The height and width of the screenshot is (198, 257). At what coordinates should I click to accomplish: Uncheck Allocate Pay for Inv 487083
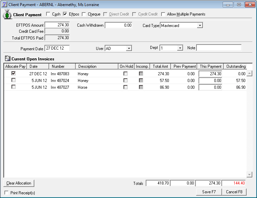pos(13,73)
